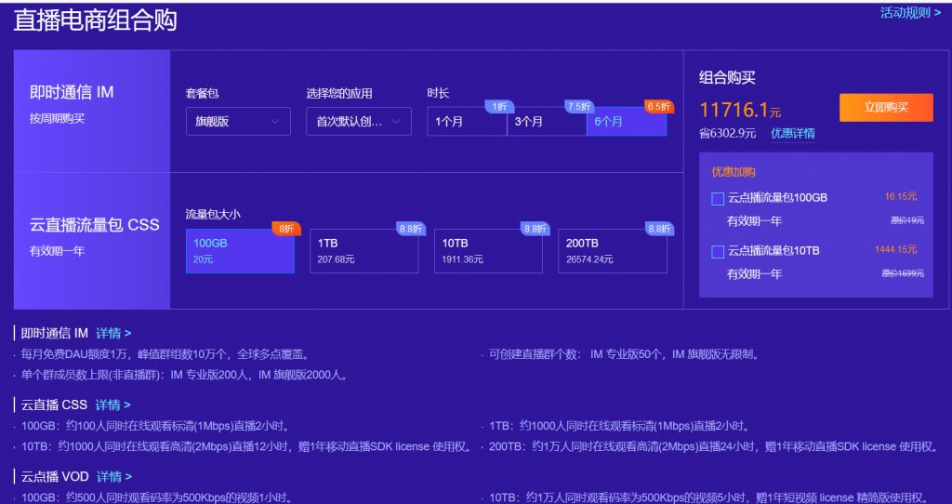Open the 优惠详情 link

[x=792, y=134]
